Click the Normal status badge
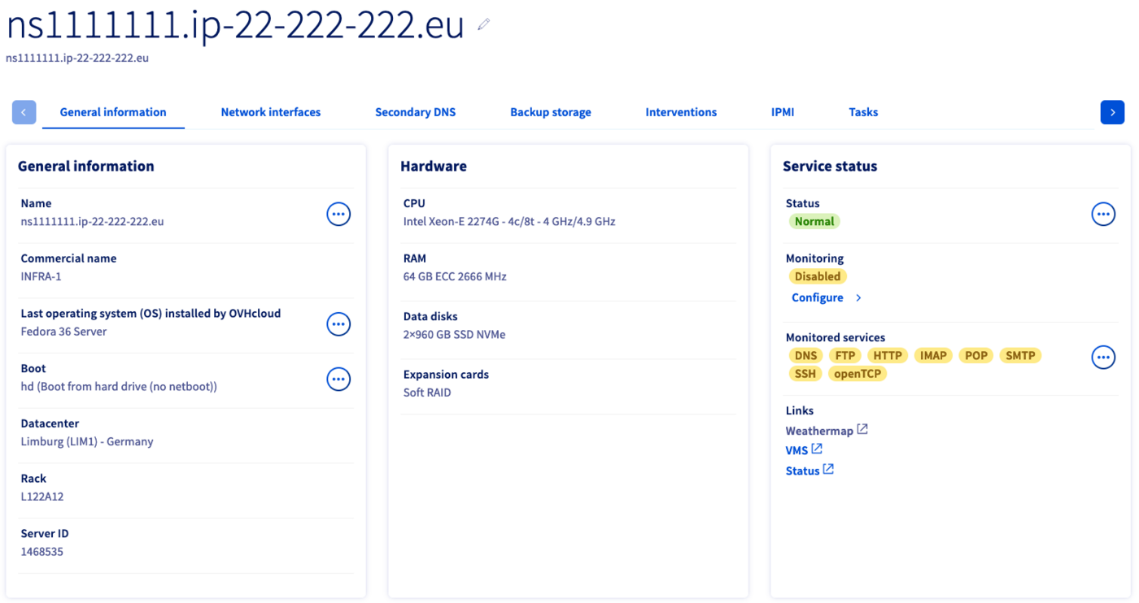The width and height of the screenshot is (1139, 603). (x=814, y=221)
